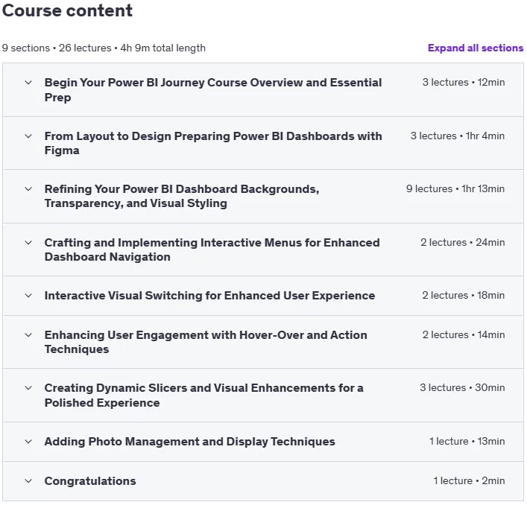Click '2 lectures • 14min' text
Viewport: 527px width, 505px height.
464,334
